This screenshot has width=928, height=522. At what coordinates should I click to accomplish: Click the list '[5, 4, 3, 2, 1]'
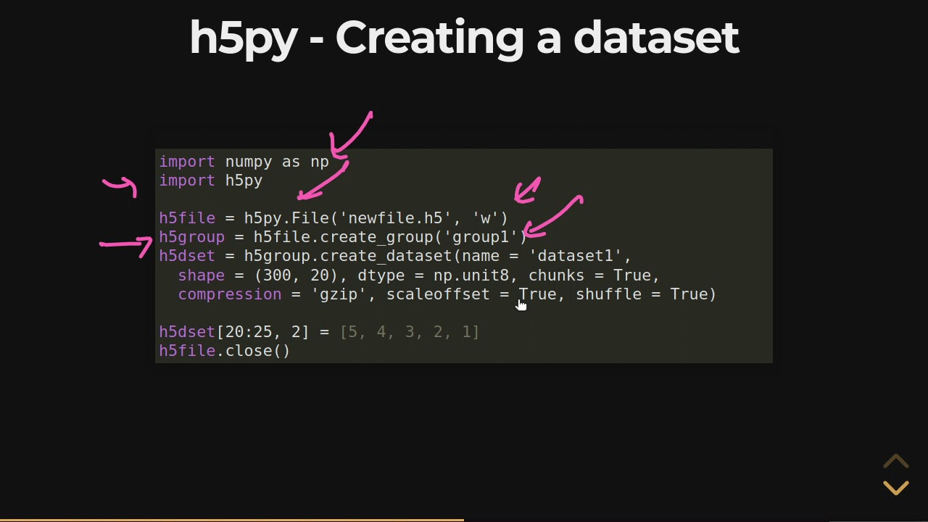(410, 332)
